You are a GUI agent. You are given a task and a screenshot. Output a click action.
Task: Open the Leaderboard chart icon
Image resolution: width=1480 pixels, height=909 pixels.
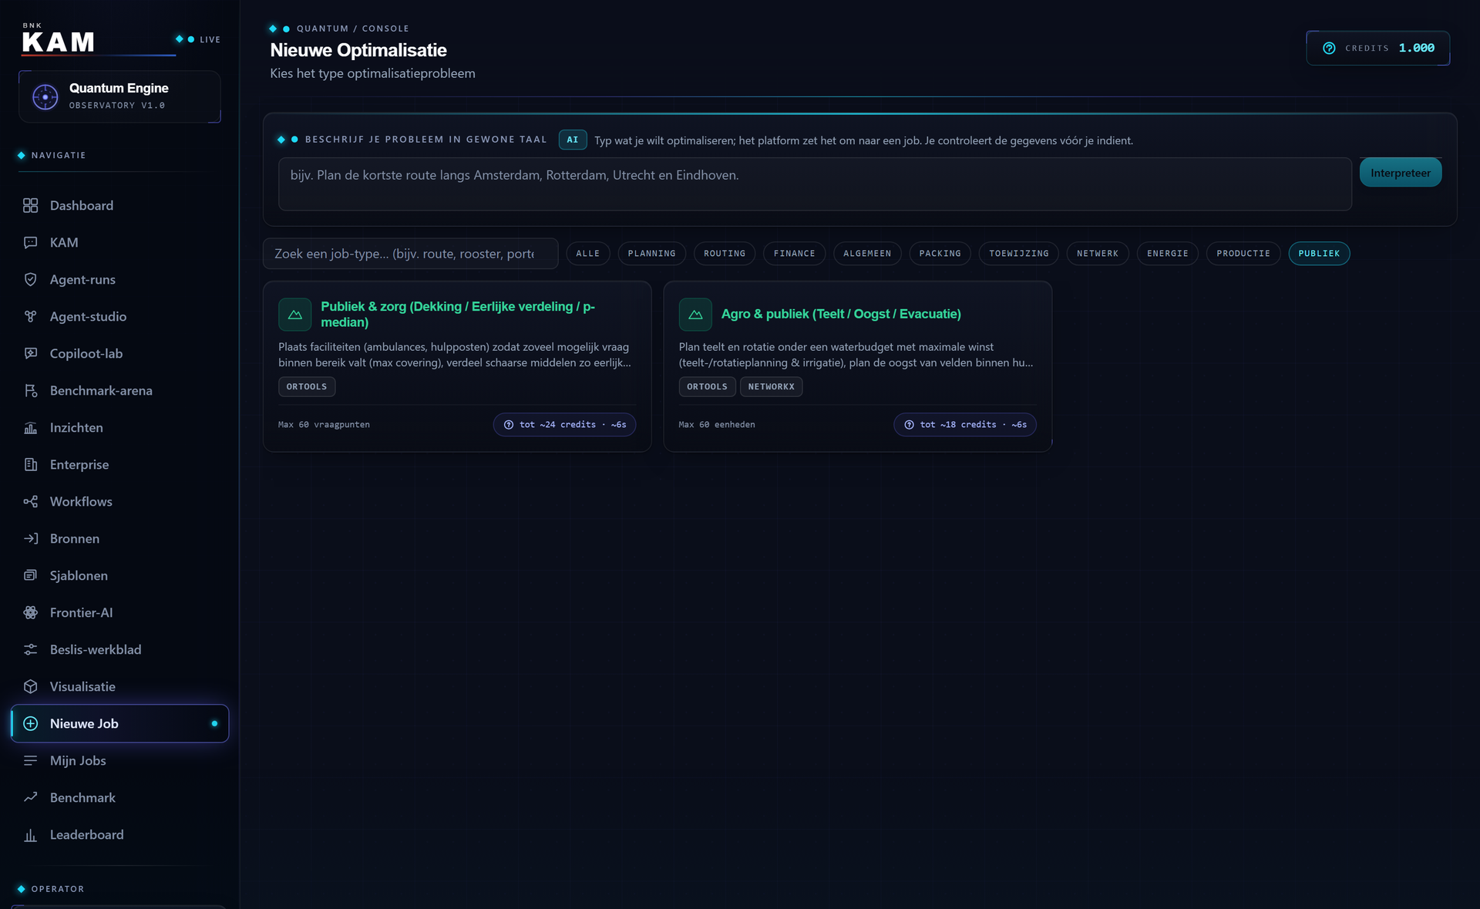[x=30, y=834]
